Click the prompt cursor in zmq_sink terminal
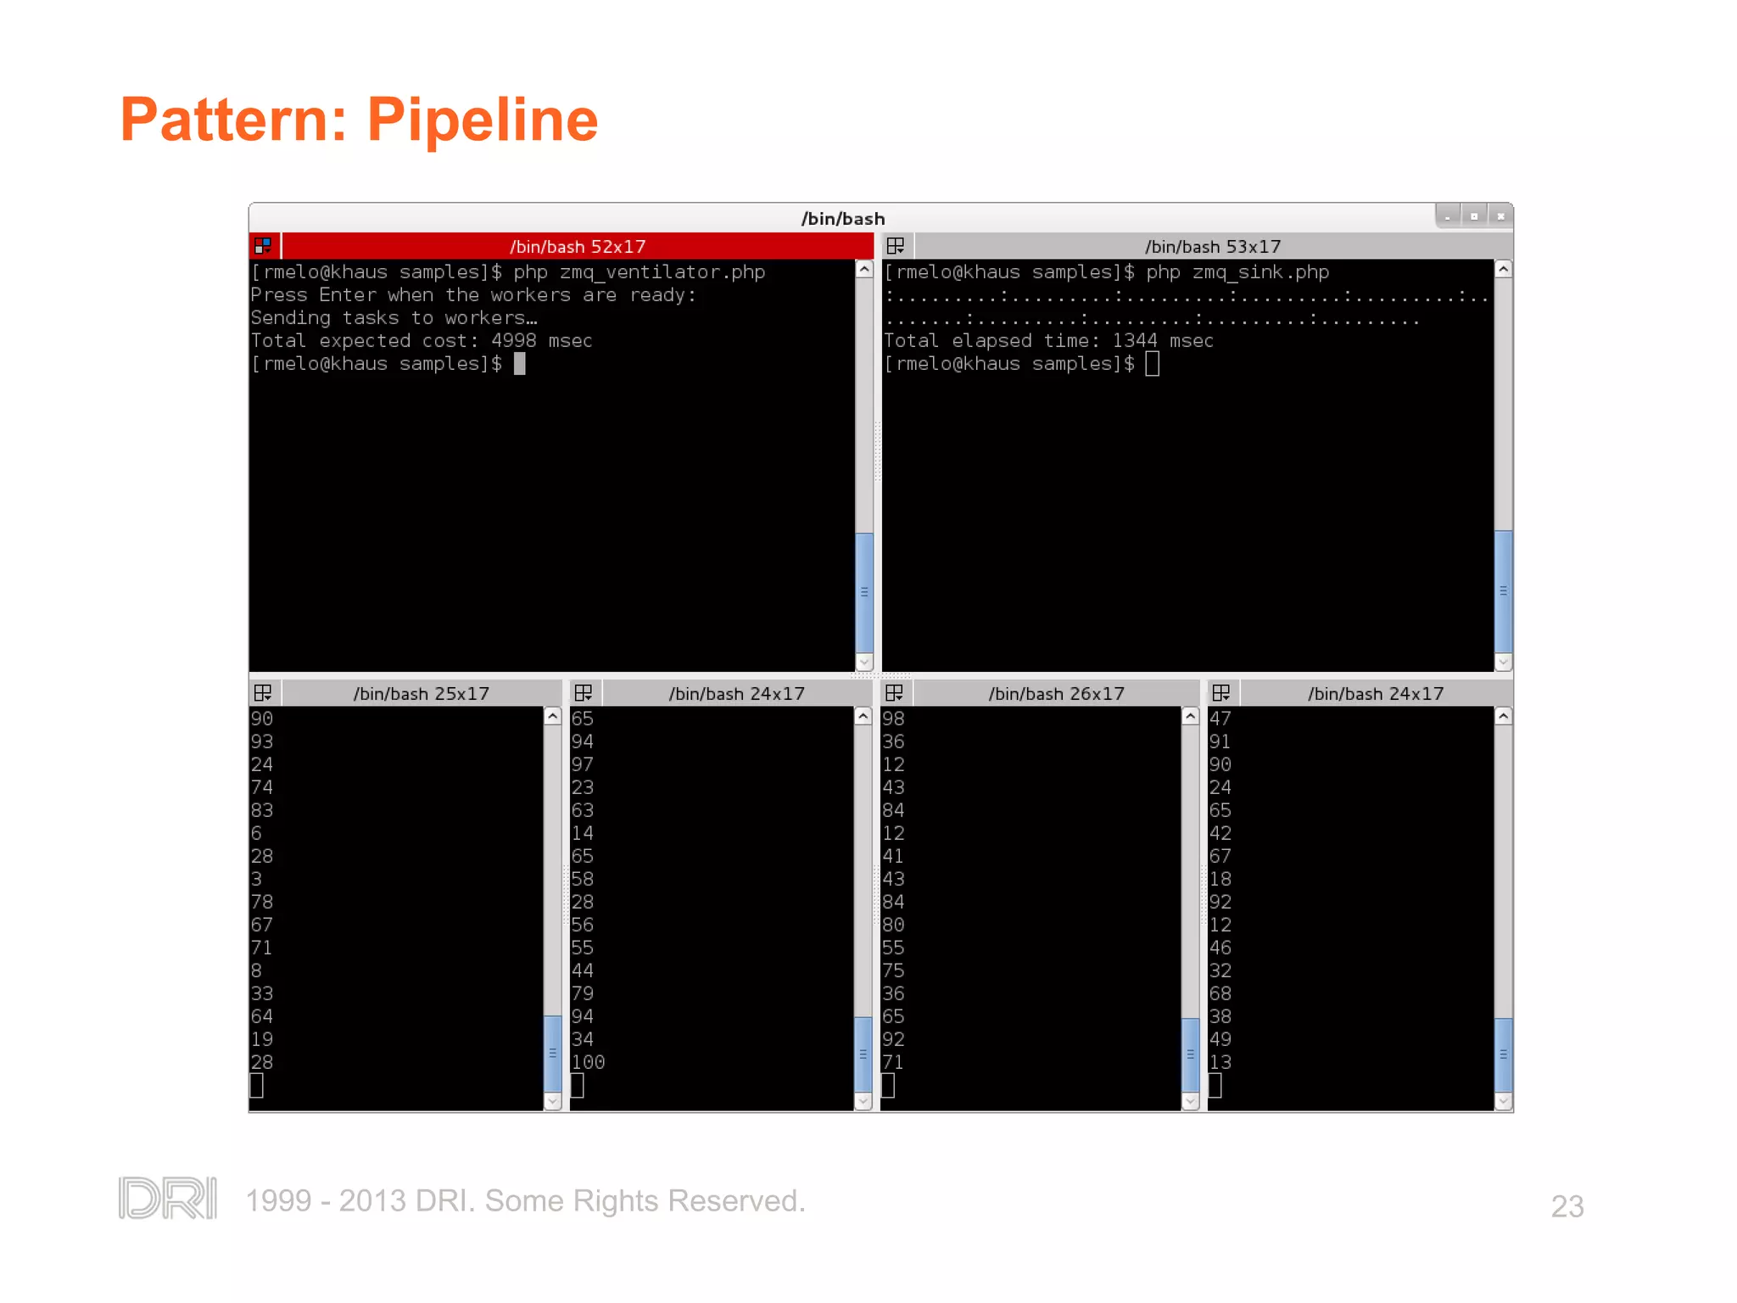 (1152, 364)
